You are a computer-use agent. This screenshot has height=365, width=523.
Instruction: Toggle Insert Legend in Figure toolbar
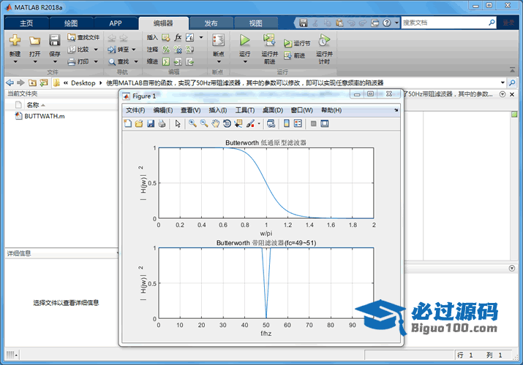click(298, 123)
